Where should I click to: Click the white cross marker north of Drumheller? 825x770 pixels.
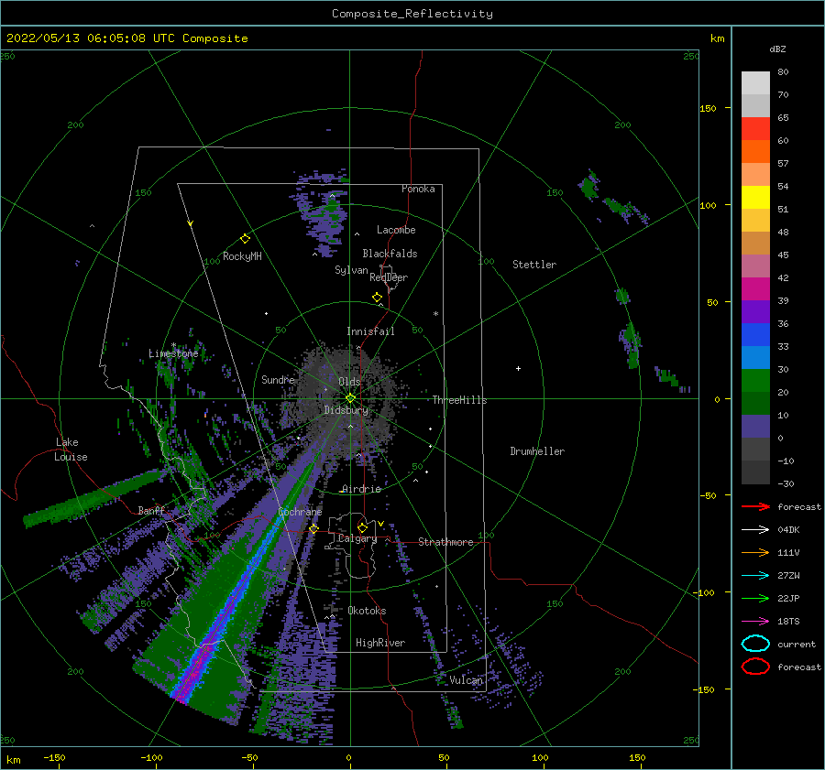pos(518,368)
